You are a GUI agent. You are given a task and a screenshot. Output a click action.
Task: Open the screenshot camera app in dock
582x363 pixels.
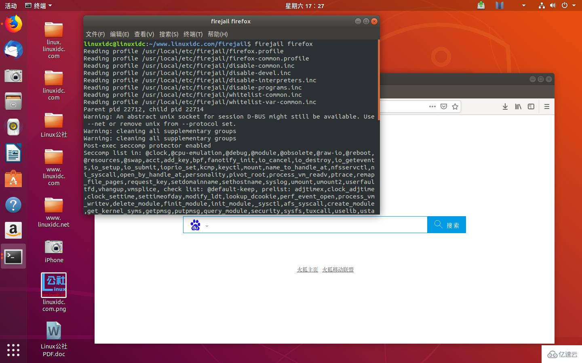[x=13, y=75]
